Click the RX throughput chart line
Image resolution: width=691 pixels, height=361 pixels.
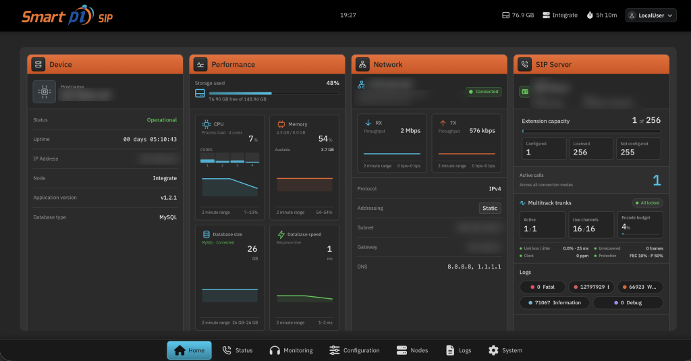392,154
